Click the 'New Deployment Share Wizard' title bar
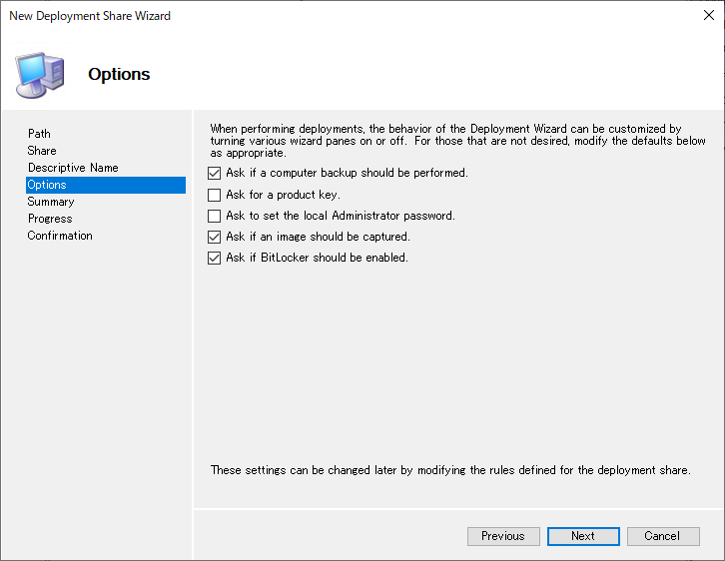The width and height of the screenshot is (725, 561). (x=90, y=16)
